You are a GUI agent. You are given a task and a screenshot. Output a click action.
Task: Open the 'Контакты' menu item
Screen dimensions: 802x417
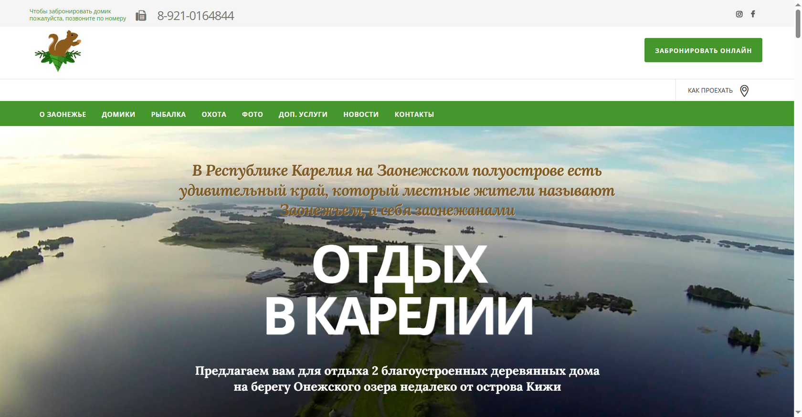tap(414, 115)
